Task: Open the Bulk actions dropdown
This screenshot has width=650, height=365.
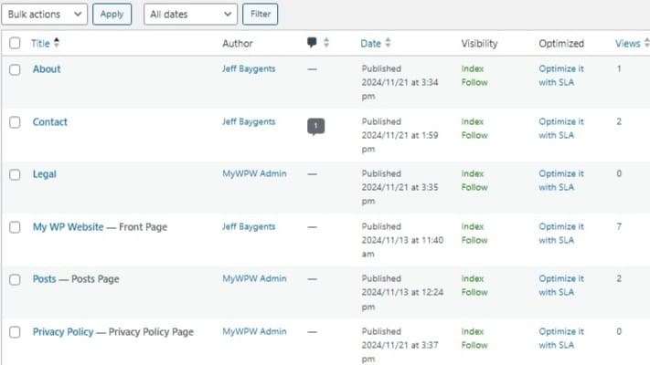Action: (45, 15)
